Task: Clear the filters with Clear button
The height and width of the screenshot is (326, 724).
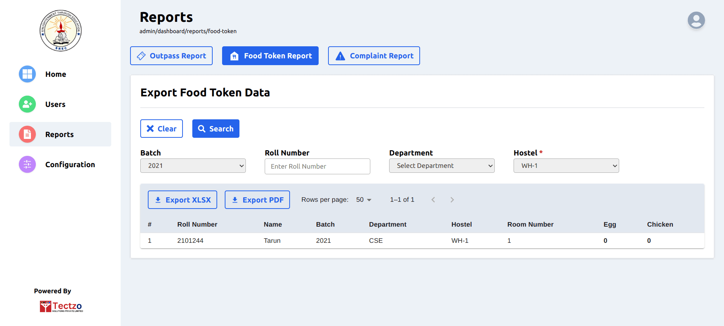Action: pos(161,129)
